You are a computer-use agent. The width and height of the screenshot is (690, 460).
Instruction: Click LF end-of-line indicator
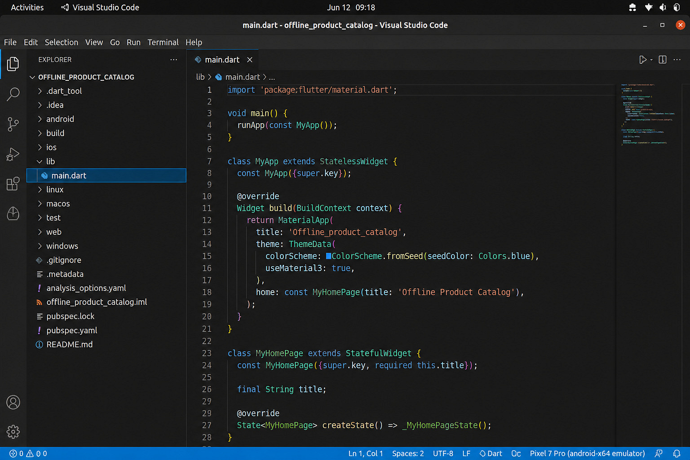[466, 454]
